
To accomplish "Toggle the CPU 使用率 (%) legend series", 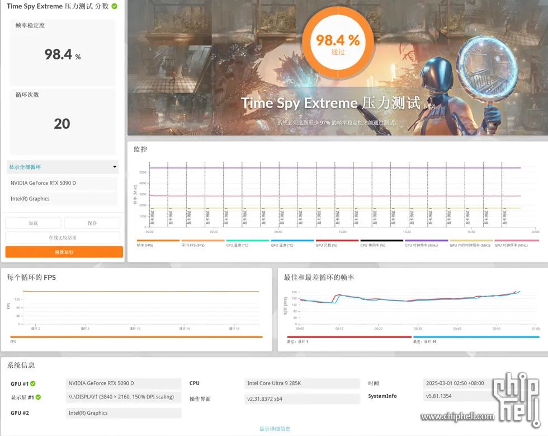I will [x=381, y=243].
